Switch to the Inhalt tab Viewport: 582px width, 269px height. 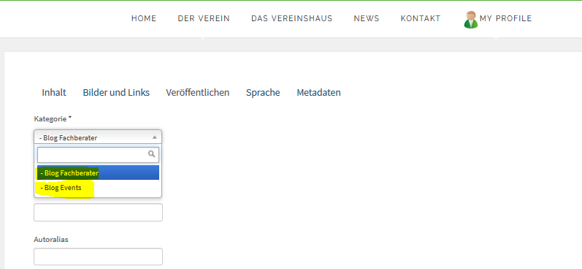point(54,93)
